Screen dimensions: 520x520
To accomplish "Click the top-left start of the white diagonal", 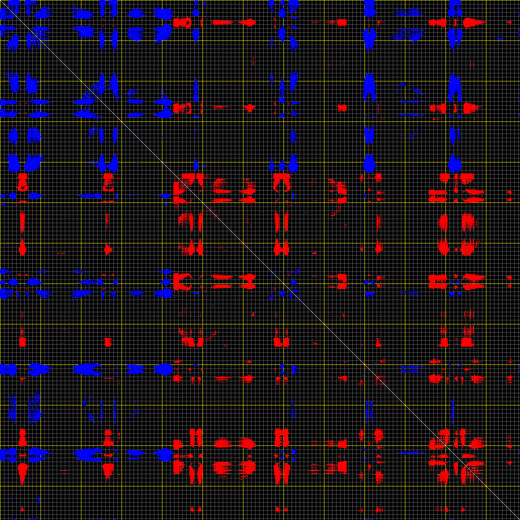I will pyautogui.click(x=1, y=1).
